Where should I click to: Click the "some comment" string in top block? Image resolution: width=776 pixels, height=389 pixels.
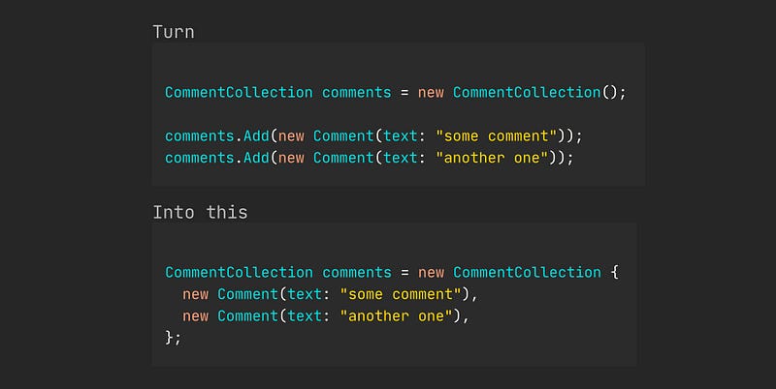pos(497,135)
